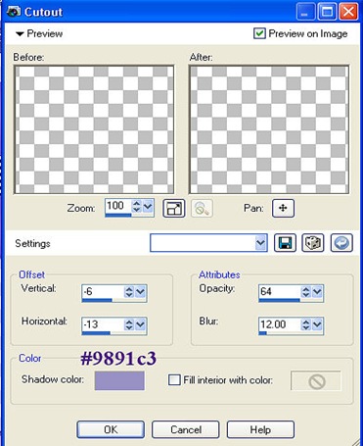This screenshot has width=363, height=446.
Task: Open the Blur dropdown arrow
Action: (x=317, y=324)
